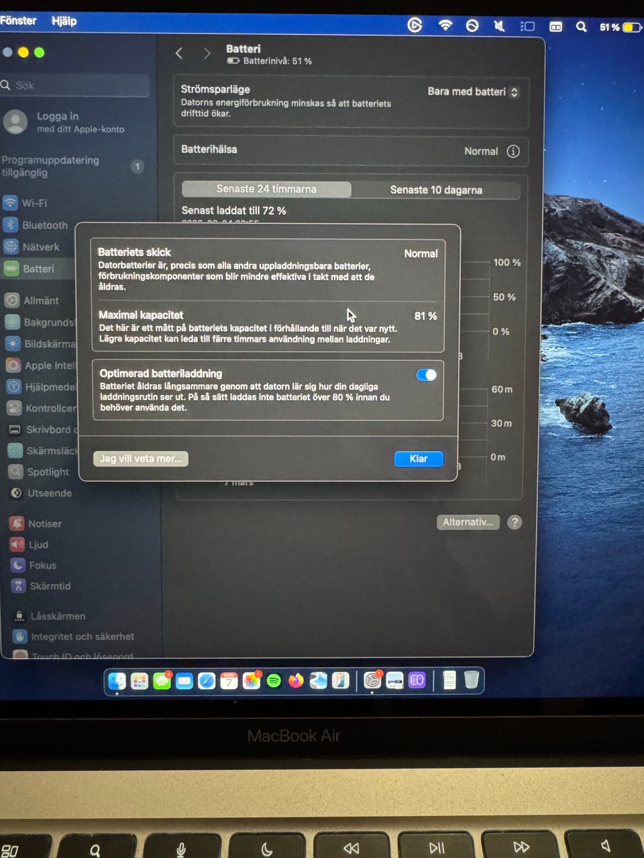Click the Wi-Fi icon in menu bar
This screenshot has width=644, height=858.
pyautogui.click(x=445, y=25)
